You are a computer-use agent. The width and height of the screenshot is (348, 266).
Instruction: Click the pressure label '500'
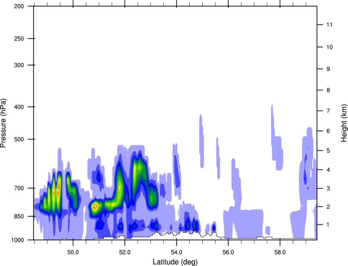point(19,139)
